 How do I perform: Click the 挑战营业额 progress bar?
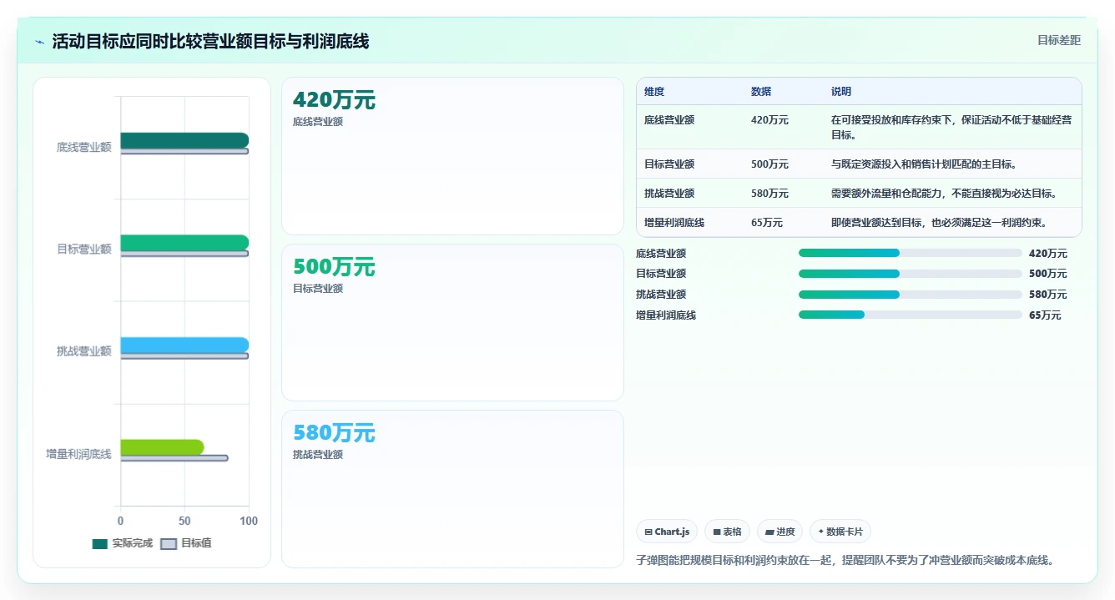[910, 295]
